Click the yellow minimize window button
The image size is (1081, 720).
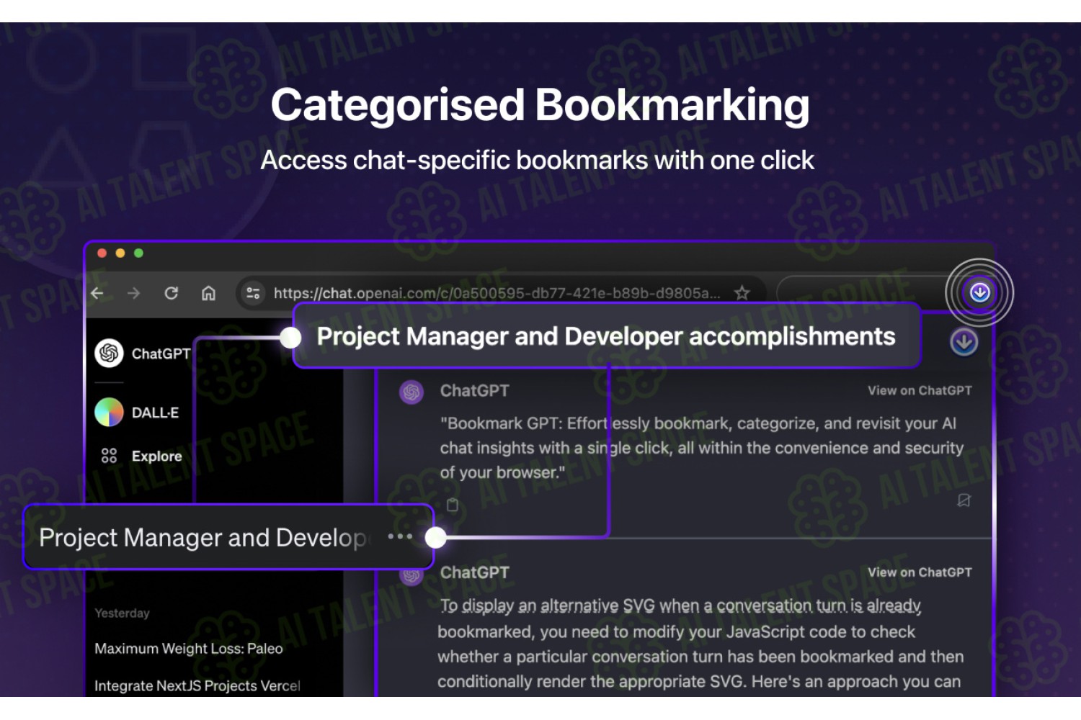click(x=120, y=253)
